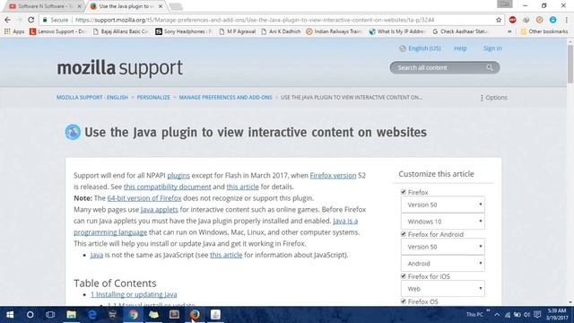574x323 pixels.
Task: Close the Java plugin tab
Action: (161, 6)
